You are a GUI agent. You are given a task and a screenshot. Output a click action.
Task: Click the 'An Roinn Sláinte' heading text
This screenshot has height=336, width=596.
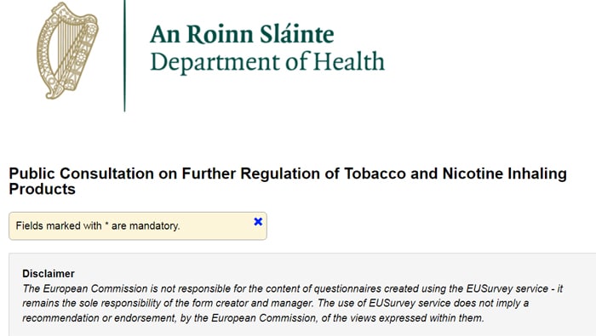point(242,34)
